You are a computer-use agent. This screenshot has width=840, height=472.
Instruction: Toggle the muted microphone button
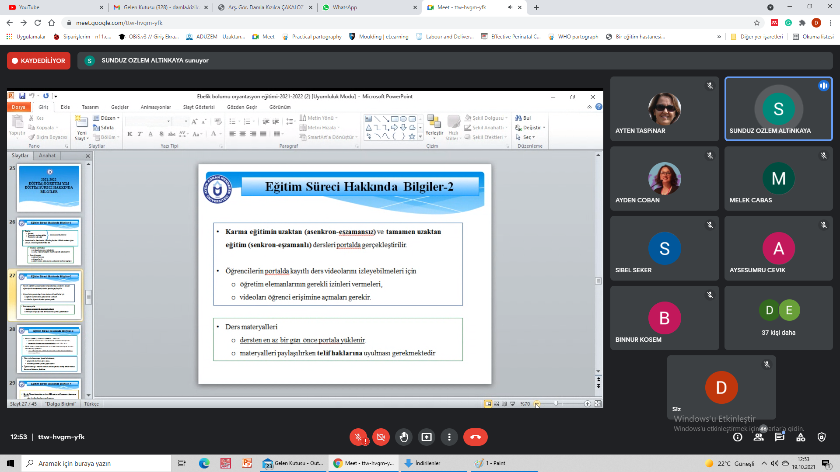point(358,437)
